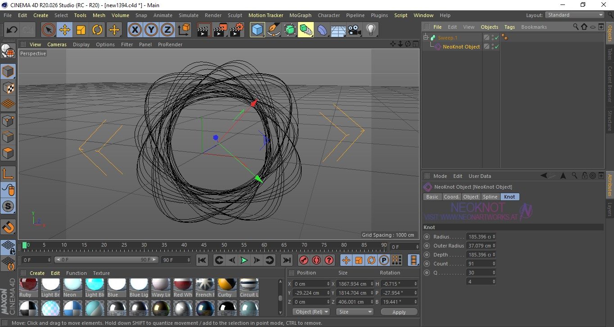Open the Layout Standard dropdown
The width and height of the screenshot is (614, 327).
[x=575, y=15]
